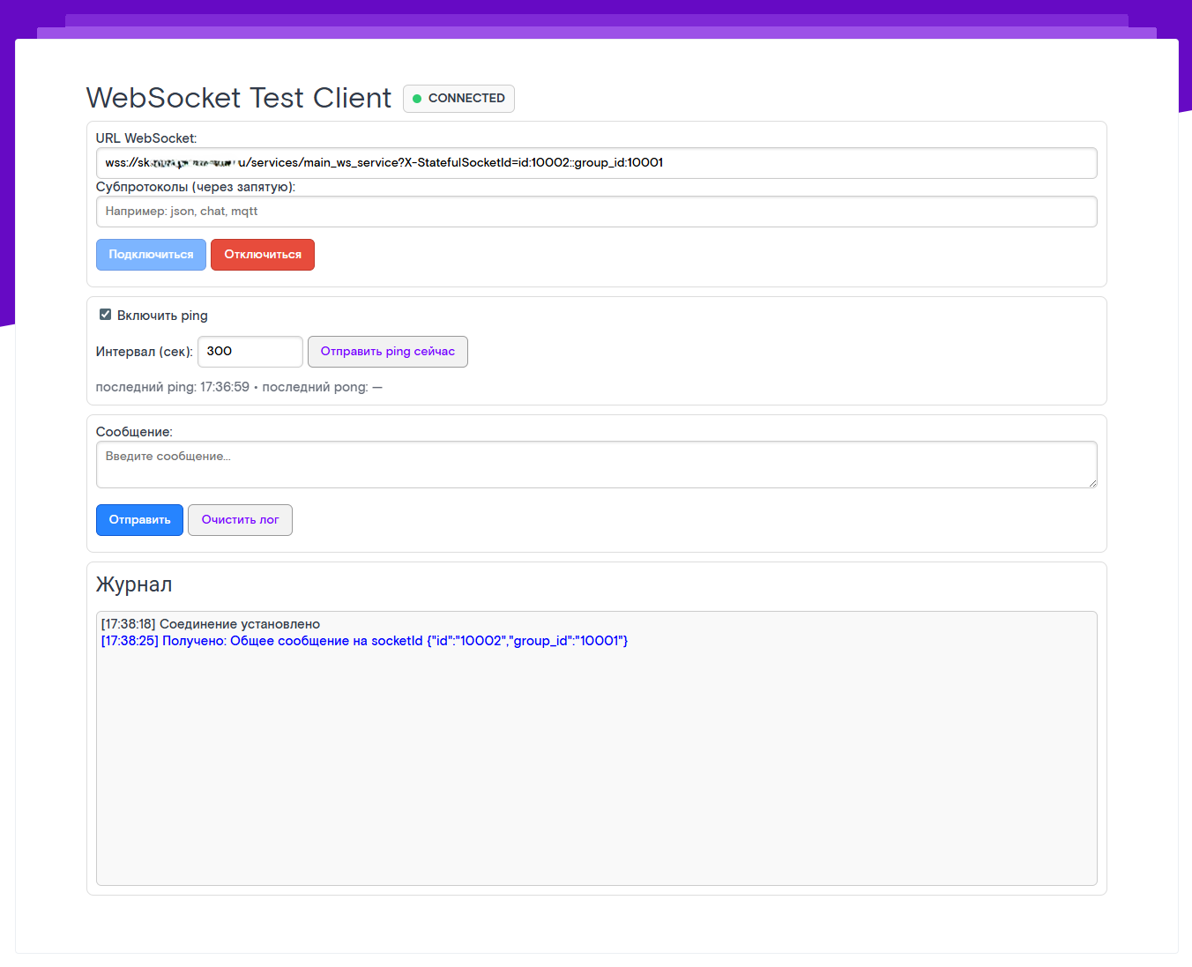Disconnect using the Отключиться button

point(262,255)
